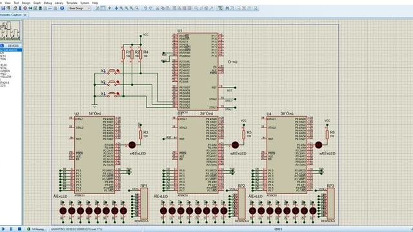Click the Redraw Display toolbar icon

[97, 8]
